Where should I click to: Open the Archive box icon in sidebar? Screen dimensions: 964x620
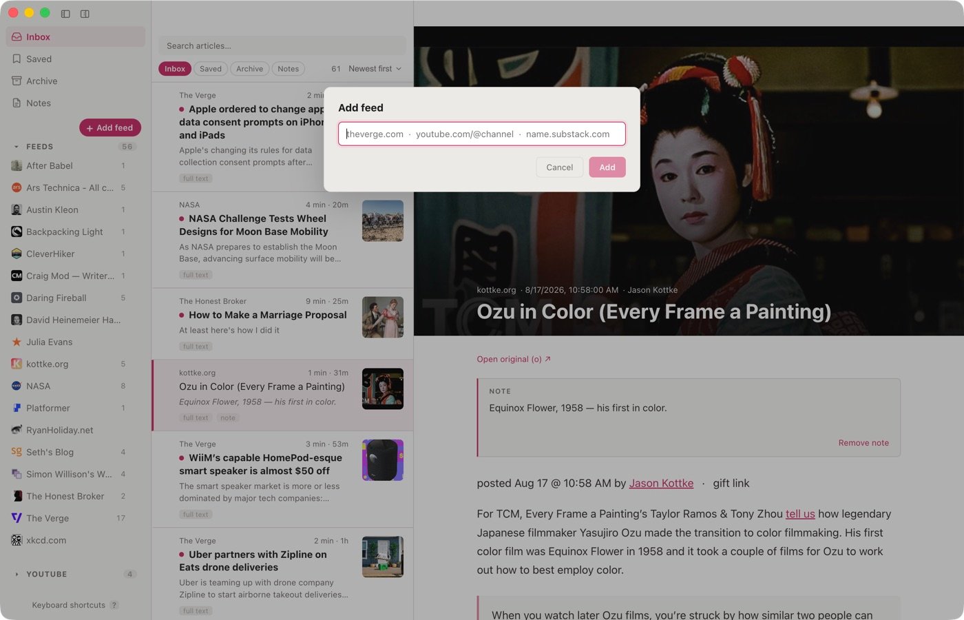(x=17, y=81)
